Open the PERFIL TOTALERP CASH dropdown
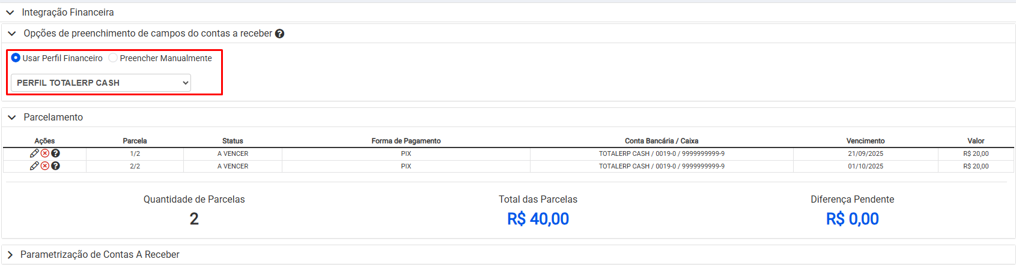Screen dimensions: 1016x271 coord(100,83)
